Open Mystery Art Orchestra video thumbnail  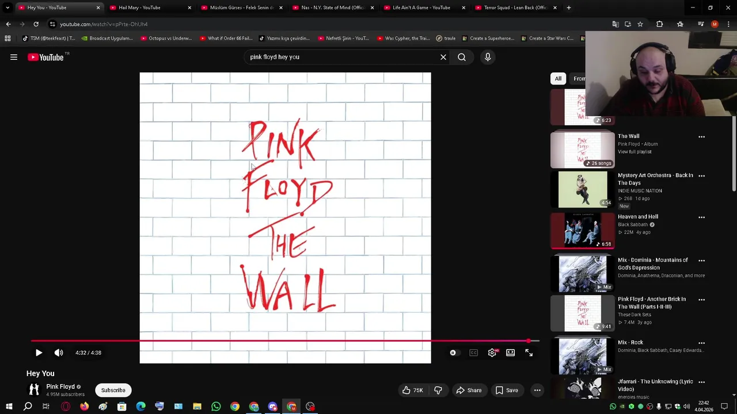click(x=583, y=189)
